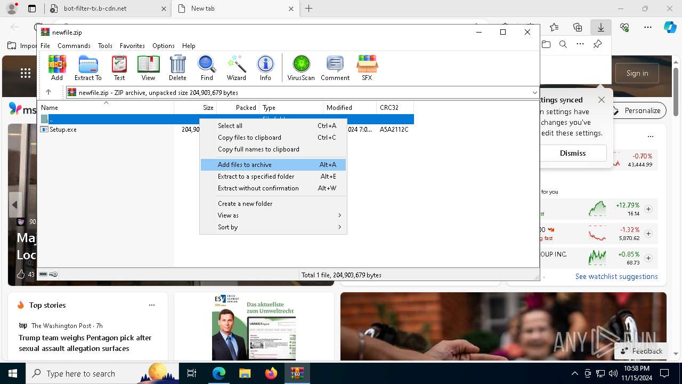This screenshot has width=682, height=384.
Task: Open Edge favorites star icon
Action: [554, 27]
